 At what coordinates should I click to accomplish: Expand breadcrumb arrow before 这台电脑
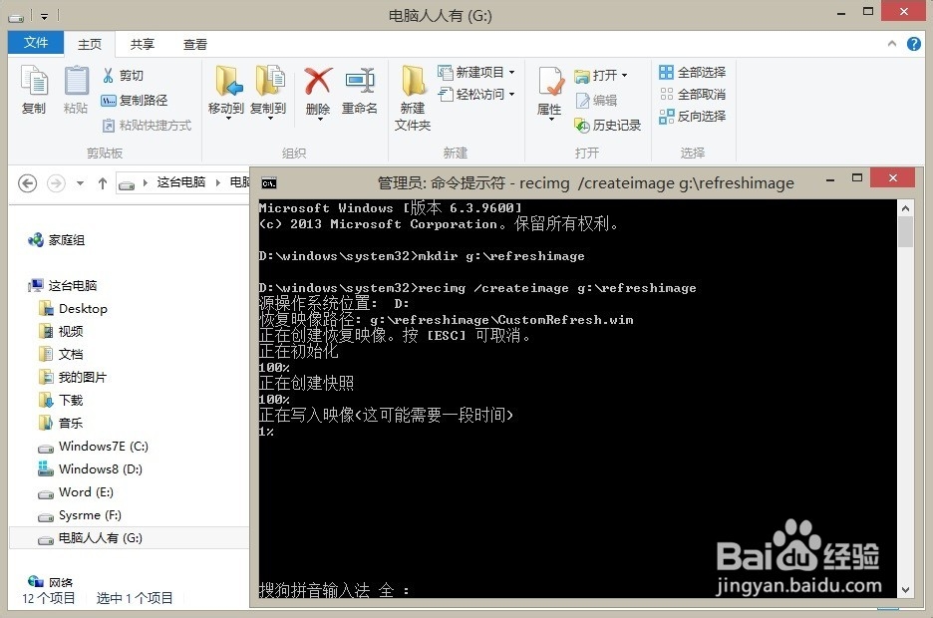(146, 182)
